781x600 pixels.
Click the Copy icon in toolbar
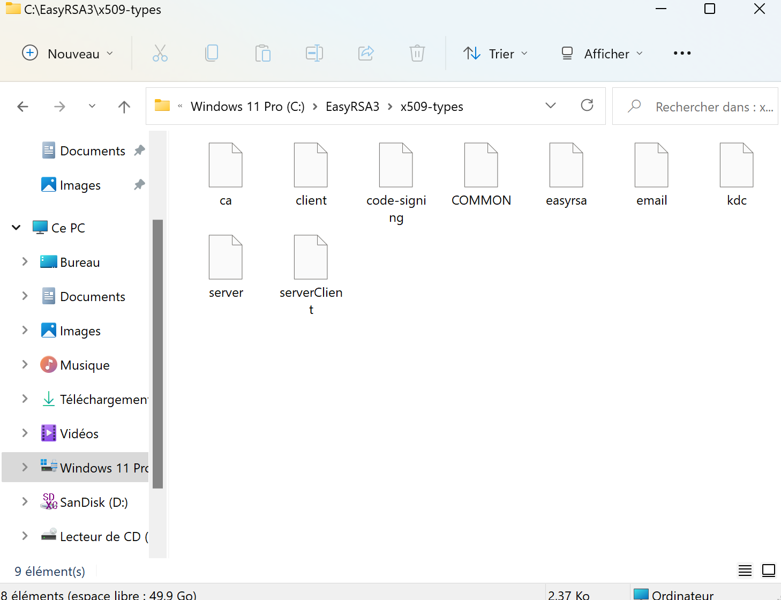click(x=212, y=53)
